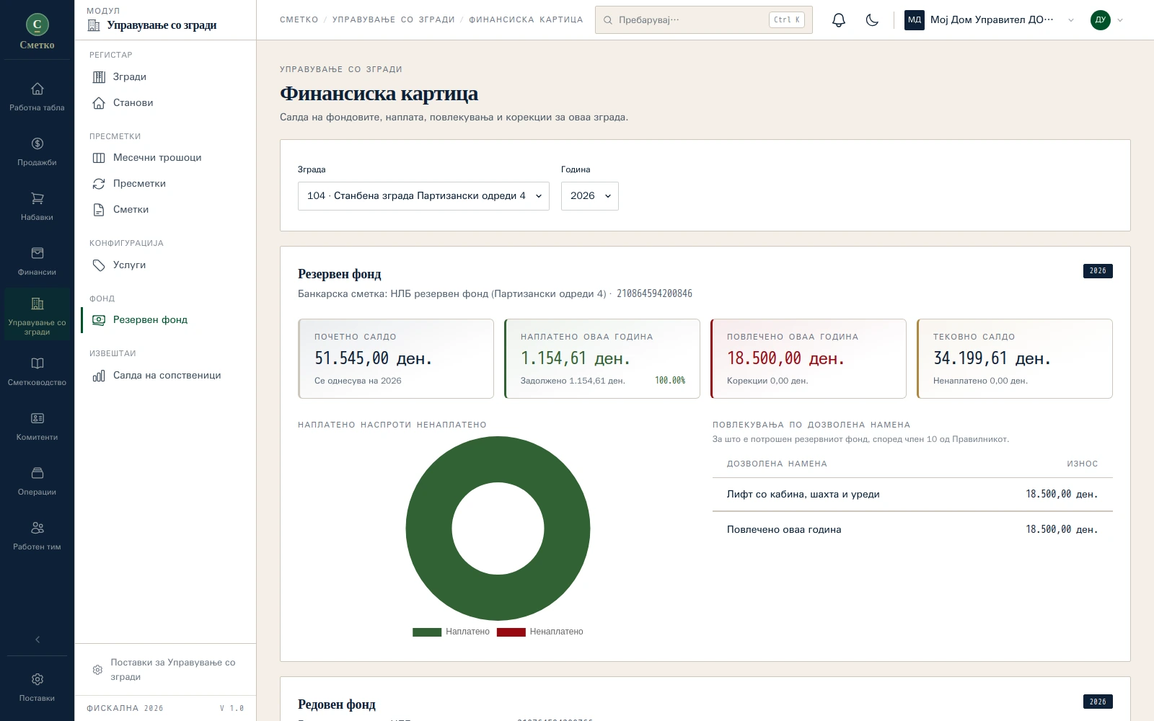Open Поставки at the sidebar bottom
Screen dimensions: 1154x721
[x=37, y=688]
